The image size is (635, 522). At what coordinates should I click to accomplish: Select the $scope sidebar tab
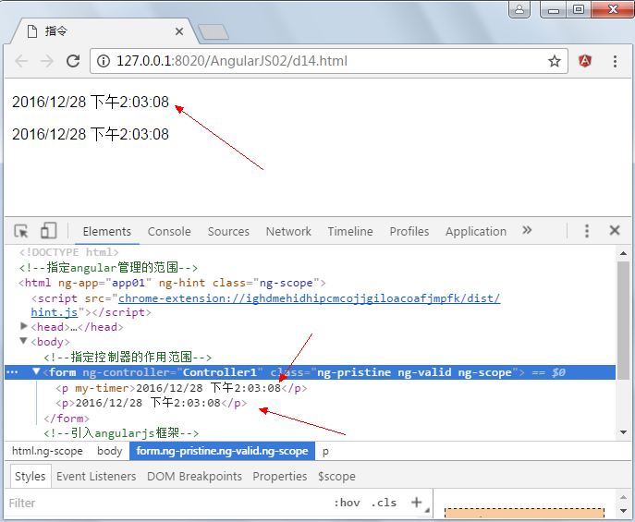[336, 477]
